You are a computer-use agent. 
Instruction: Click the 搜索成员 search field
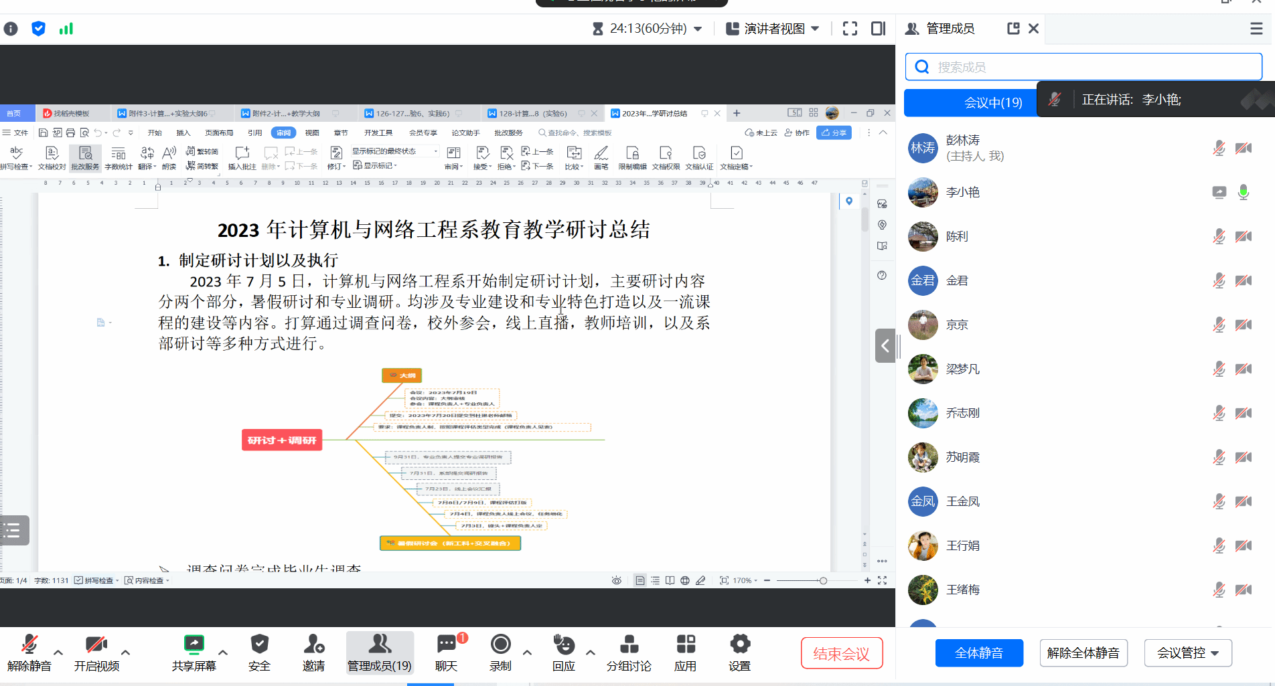[1083, 67]
